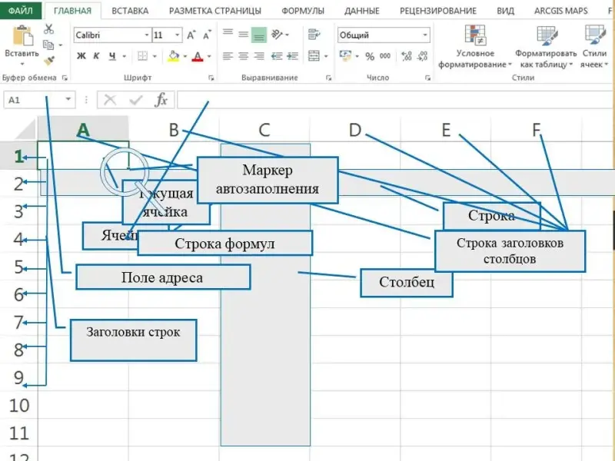Click the Cut scissors icon
This screenshot has width=615, height=461.
tap(48, 28)
